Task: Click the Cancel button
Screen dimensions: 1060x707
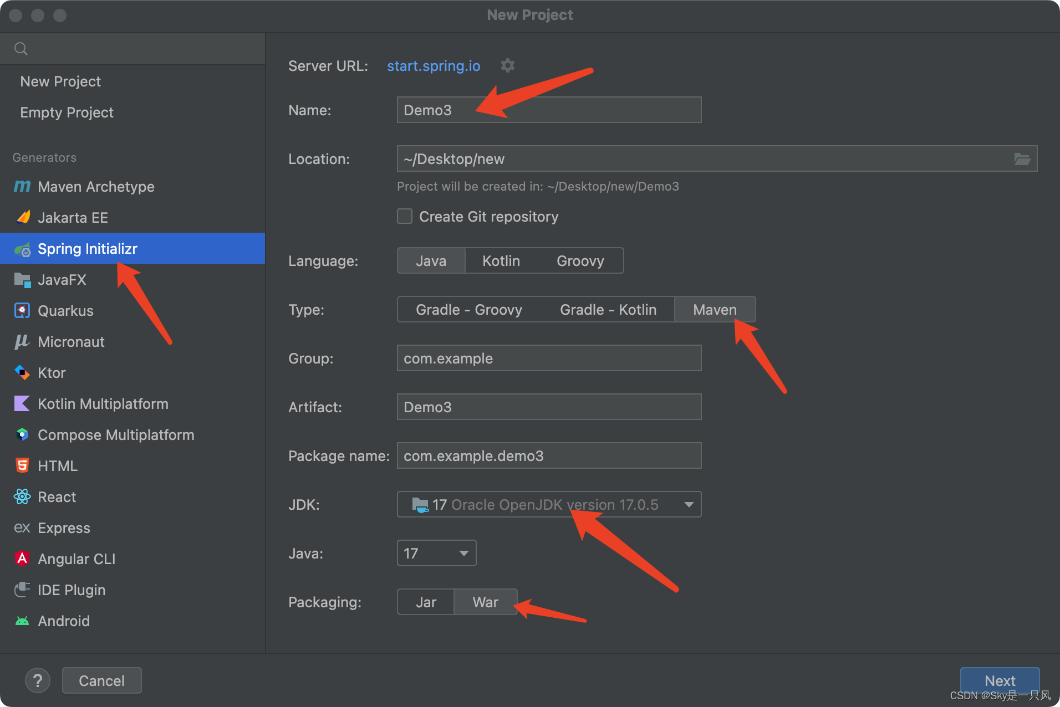Action: point(102,680)
